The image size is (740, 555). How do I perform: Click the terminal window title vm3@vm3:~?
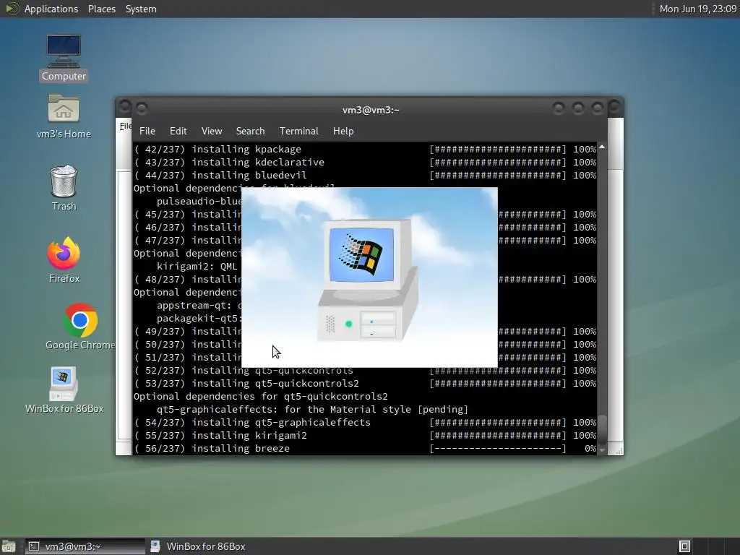tap(371, 110)
